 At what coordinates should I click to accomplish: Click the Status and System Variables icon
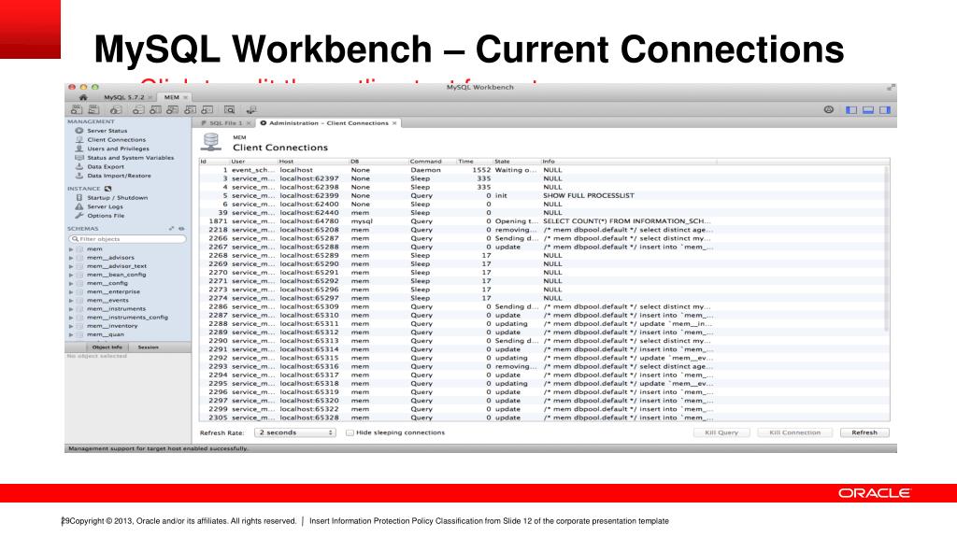point(79,157)
